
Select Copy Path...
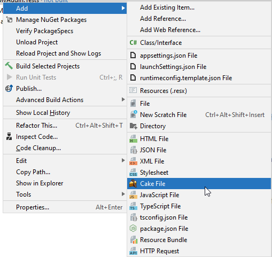[x=65, y=172]
